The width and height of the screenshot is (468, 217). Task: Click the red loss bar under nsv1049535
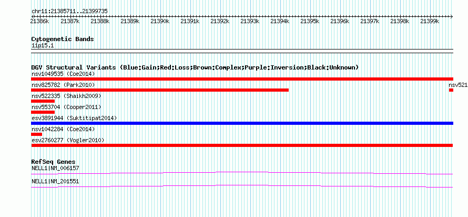click(x=242, y=79)
